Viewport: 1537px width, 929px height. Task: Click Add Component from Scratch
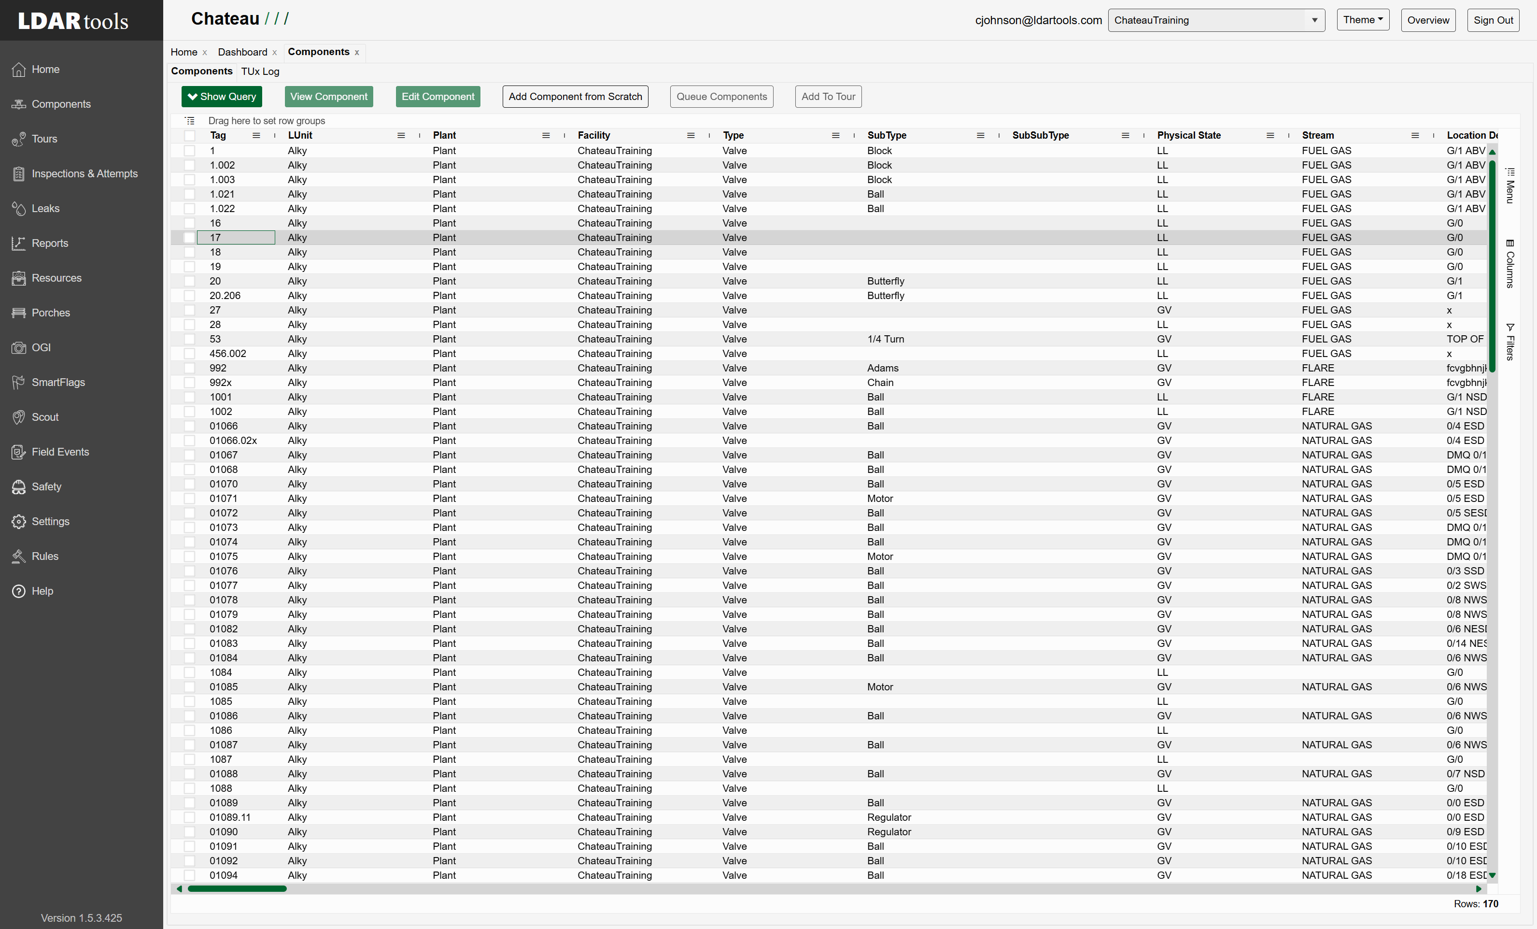click(x=575, y=97)
